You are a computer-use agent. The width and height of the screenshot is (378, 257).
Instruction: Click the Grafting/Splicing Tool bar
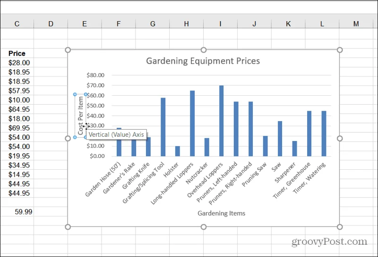[163, 127]
